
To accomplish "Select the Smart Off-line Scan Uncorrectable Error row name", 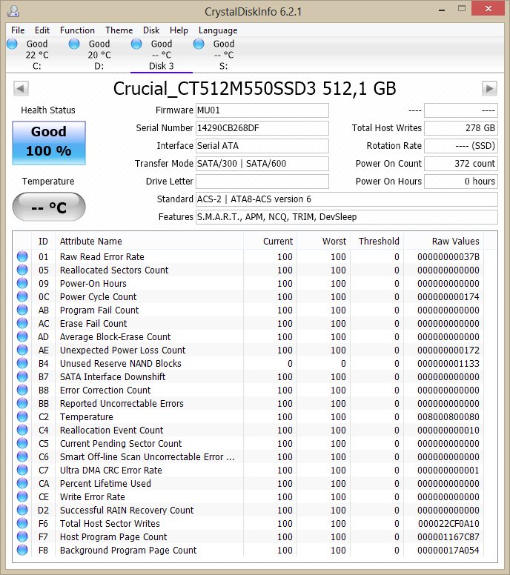I will click(147, 457).
